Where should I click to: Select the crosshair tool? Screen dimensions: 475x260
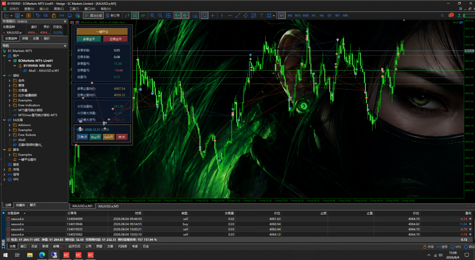(213, 15)
